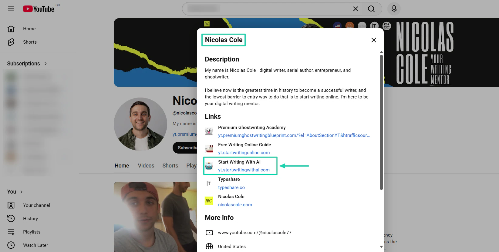Image resolution: width=499 pixels, height=252 pixels.
Task: Expand Subscriptions section
Action: [x=27, y=64]
